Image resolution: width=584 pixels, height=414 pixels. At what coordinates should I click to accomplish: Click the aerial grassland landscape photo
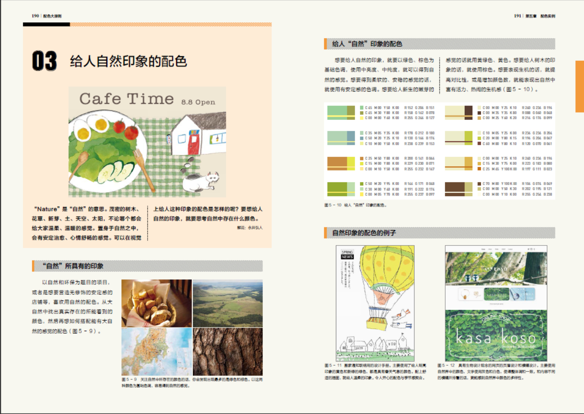point(227,303)
